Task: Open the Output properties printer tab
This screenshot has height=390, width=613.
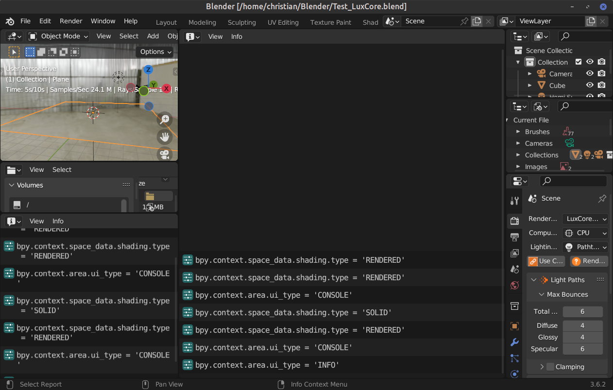Action: 514,237
